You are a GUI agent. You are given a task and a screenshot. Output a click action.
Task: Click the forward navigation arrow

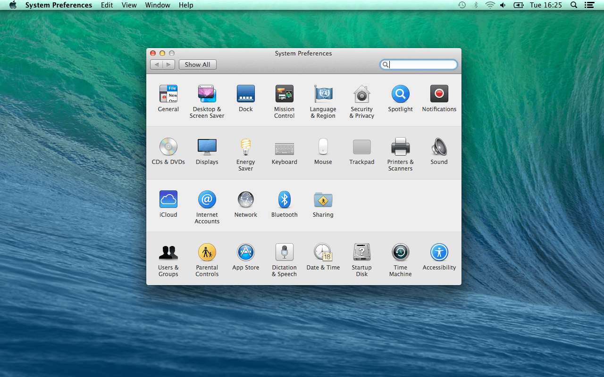169,65
